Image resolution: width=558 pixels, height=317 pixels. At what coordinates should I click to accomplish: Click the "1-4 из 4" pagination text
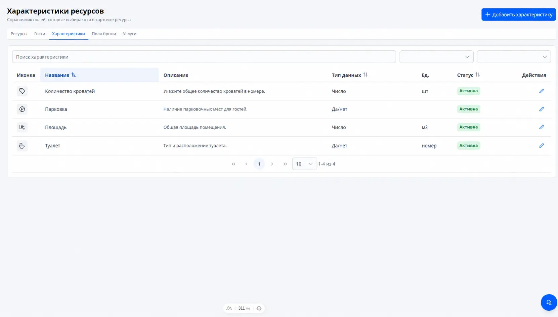[327, 164]
